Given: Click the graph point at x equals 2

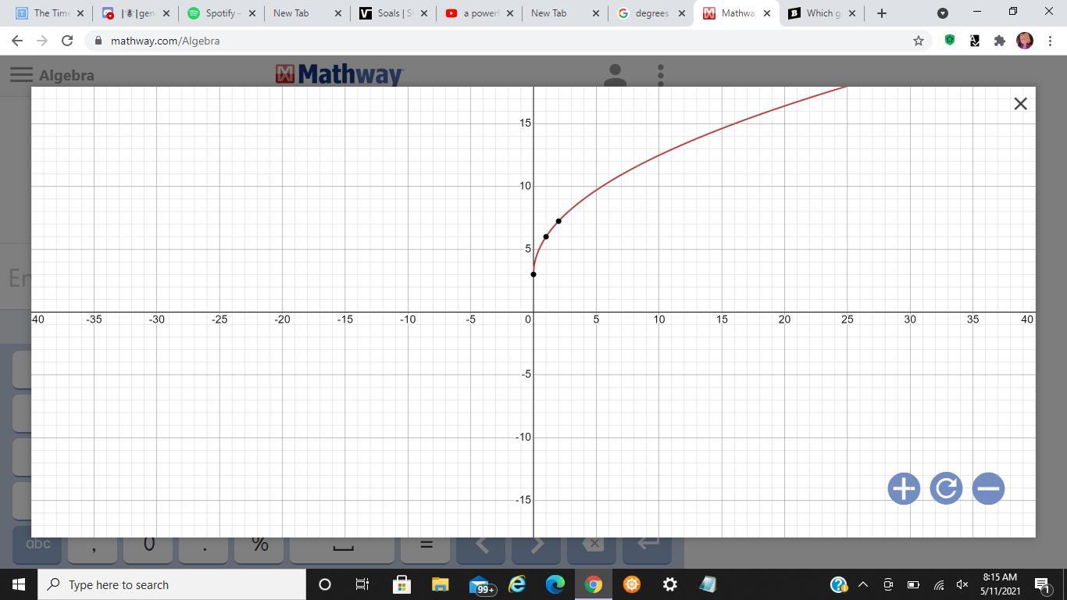Looking at the screenshot, I should point(558,221).
